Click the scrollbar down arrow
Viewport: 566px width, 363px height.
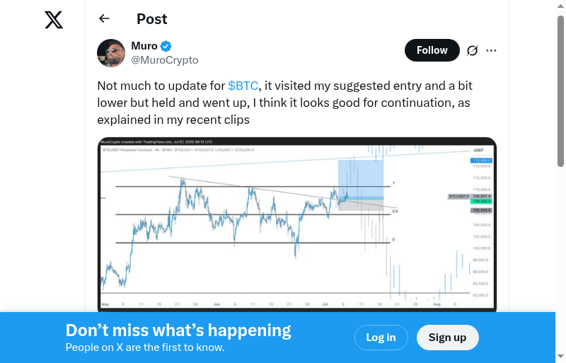[560, 357]
